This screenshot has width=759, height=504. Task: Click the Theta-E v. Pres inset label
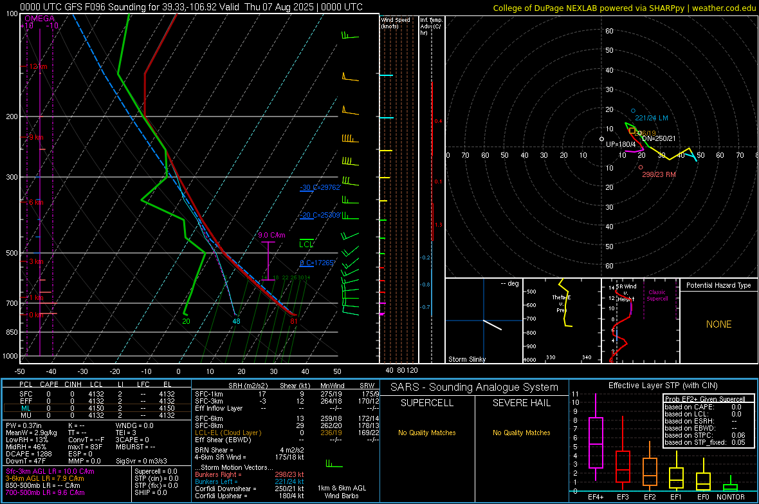pos(562,303)
